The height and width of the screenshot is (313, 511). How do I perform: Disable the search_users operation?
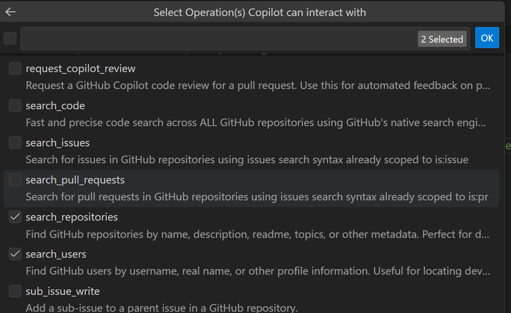(15, 254)
